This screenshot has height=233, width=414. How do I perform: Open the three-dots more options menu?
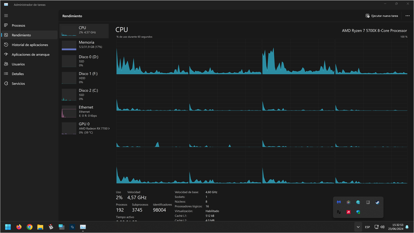408,16
